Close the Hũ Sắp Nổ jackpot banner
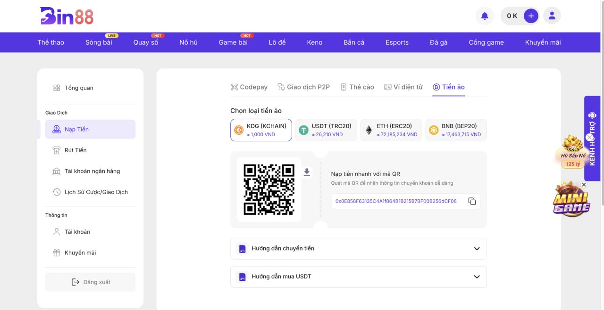 pos(589,138)
